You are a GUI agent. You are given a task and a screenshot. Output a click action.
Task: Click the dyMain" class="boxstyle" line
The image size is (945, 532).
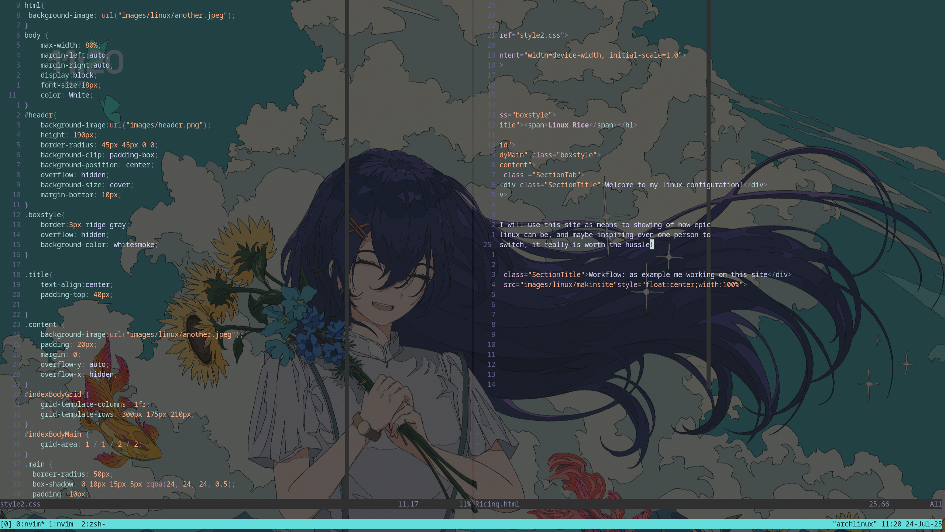(550, 155)
